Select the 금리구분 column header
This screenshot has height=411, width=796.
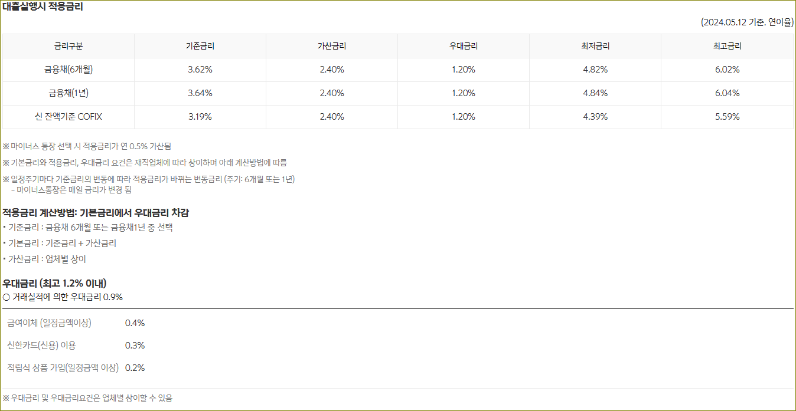(68, 45)
